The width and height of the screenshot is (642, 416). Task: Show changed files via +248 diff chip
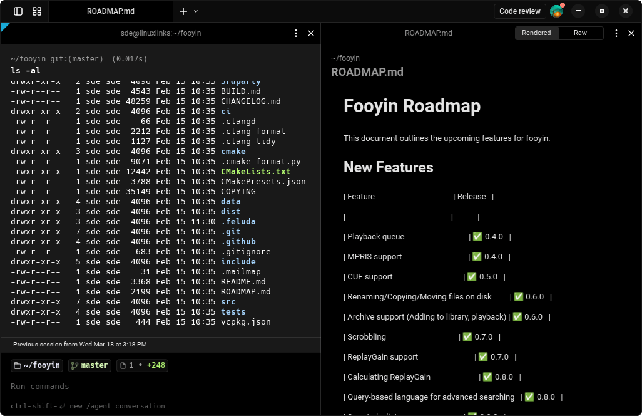[x=143, y=365]
